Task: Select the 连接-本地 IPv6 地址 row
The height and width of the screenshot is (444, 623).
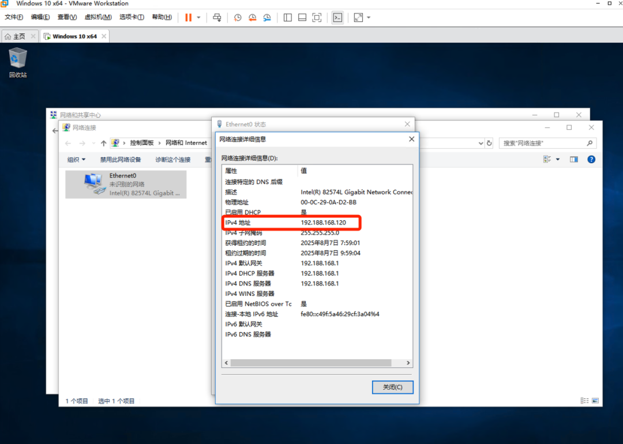Action: pos(317,314)
